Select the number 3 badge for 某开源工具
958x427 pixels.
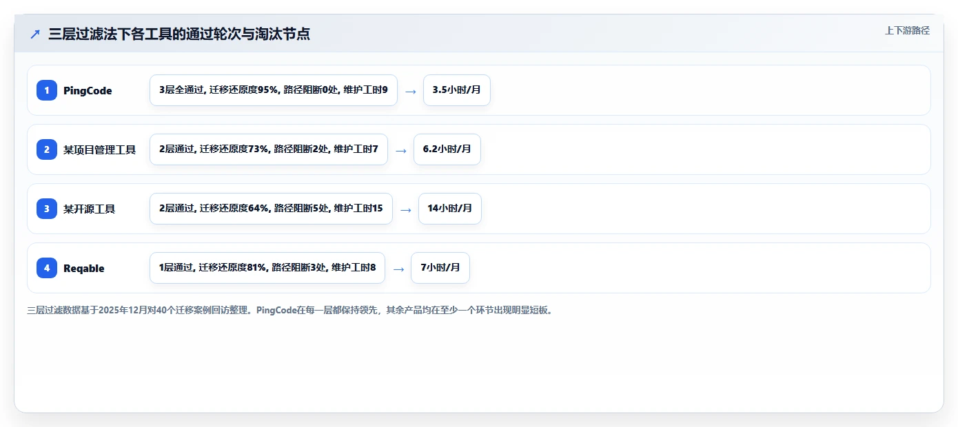(47, 209)
